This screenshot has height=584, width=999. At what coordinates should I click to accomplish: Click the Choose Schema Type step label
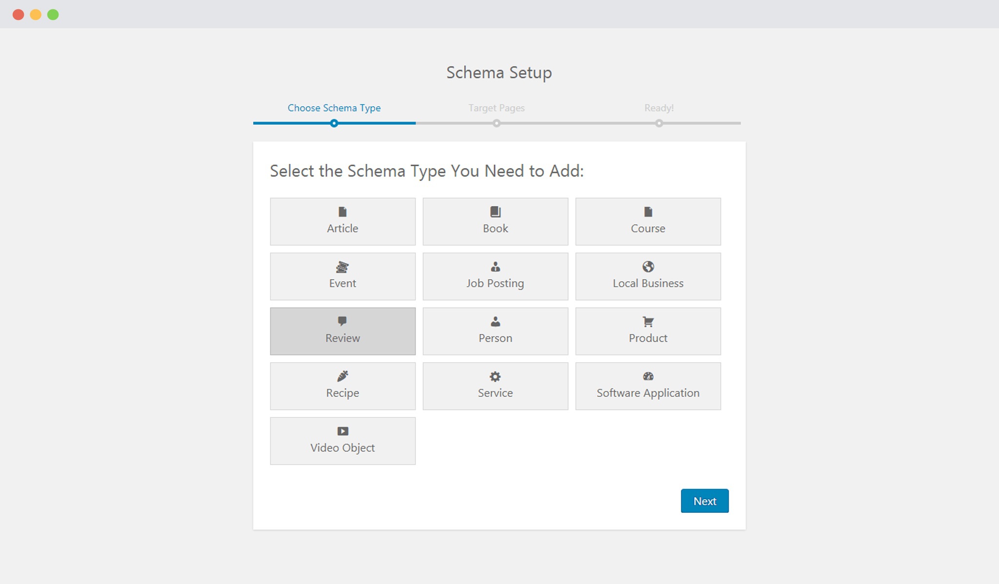point(334,108)
